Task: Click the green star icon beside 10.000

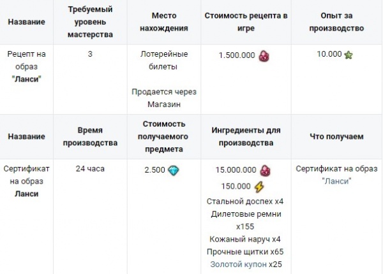Action: [x=349, y=55]
